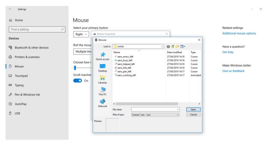The width and height of the screenshot is (268, 146).
Task: Close the Browse dialog
Action: (199, 40)
